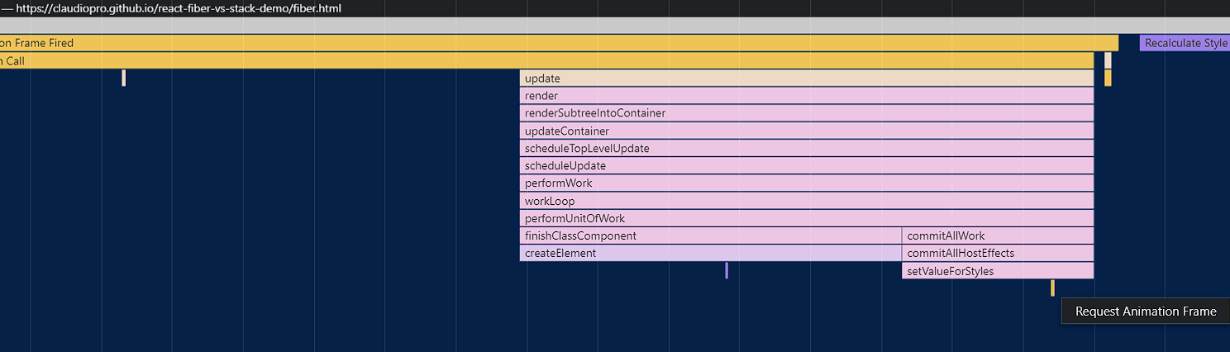Select the createElement flame entry

point(710,254)
